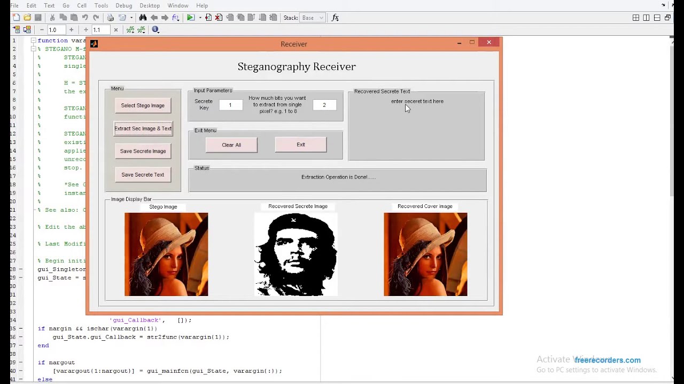Screen dimensions: 684x384
Task: Click the Secrete Key input field
Action: tap(230, 105)
